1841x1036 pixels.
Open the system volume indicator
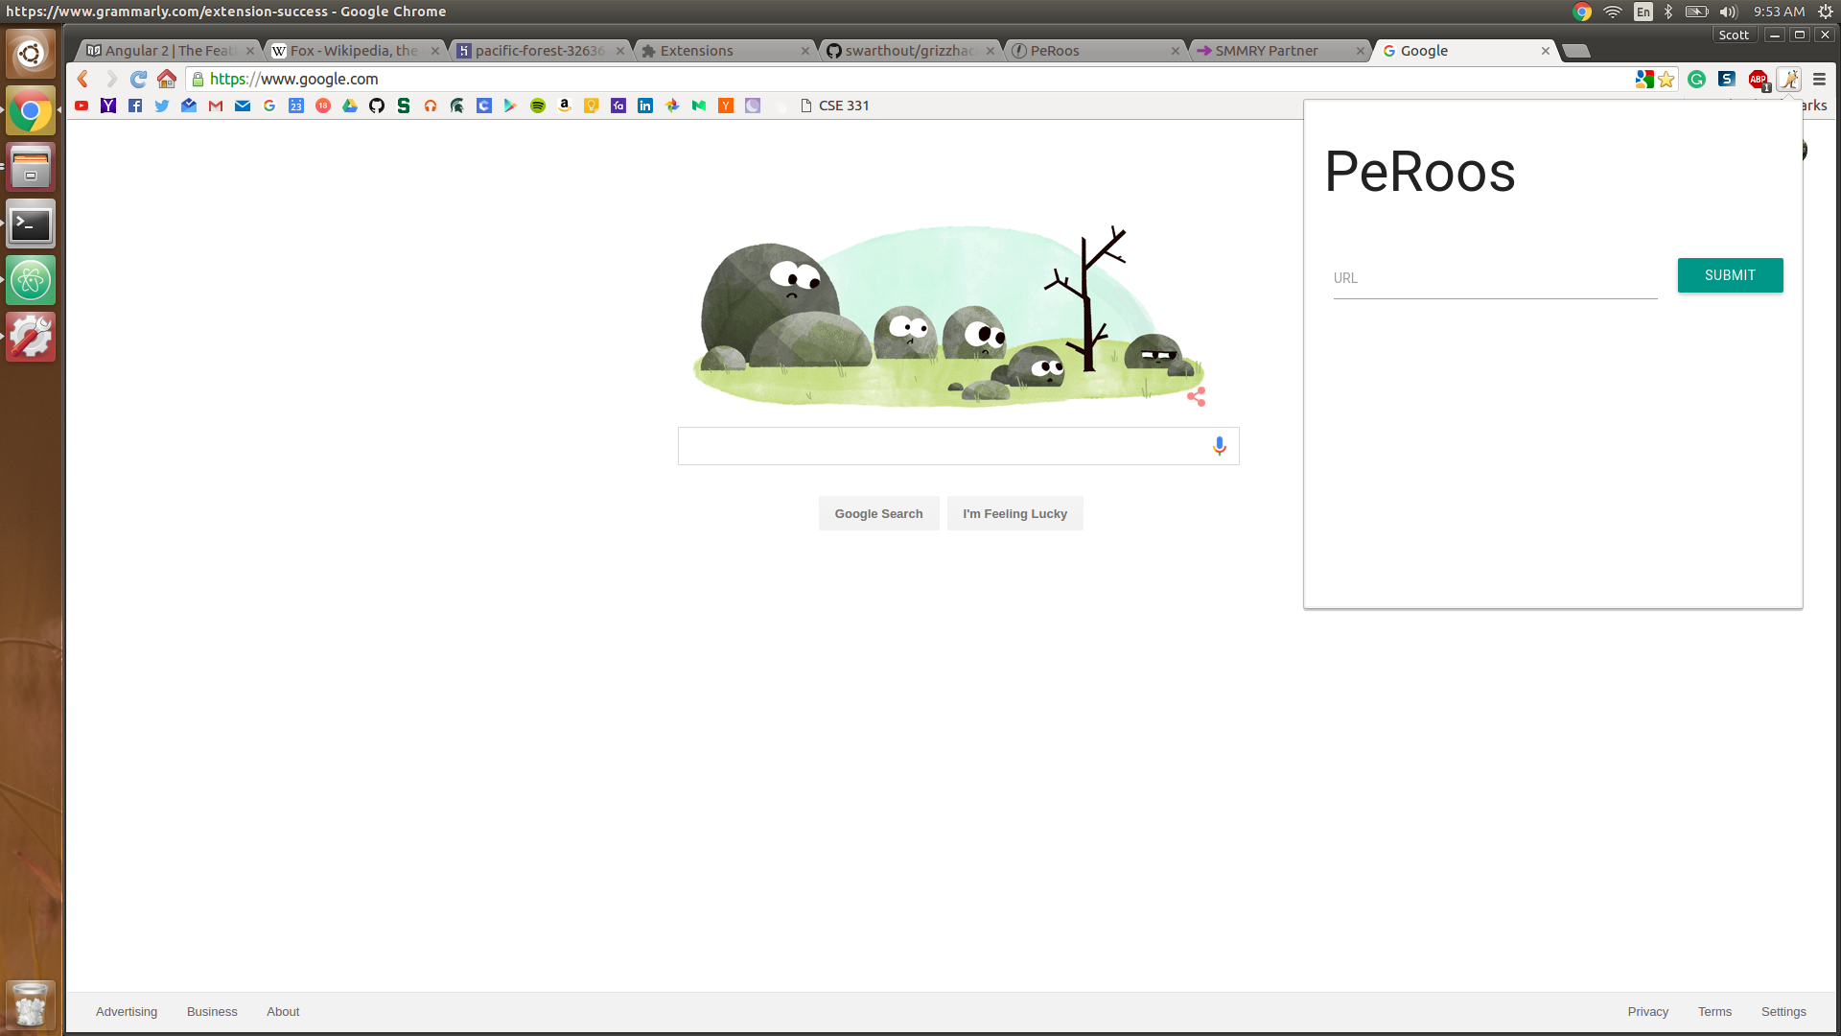point(1728,12)
